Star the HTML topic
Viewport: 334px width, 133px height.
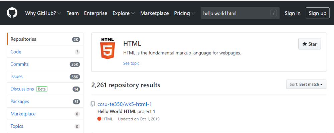310,44
